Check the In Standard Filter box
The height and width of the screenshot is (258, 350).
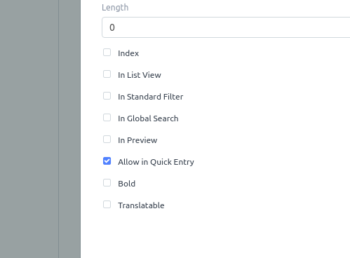click(107, 96)
